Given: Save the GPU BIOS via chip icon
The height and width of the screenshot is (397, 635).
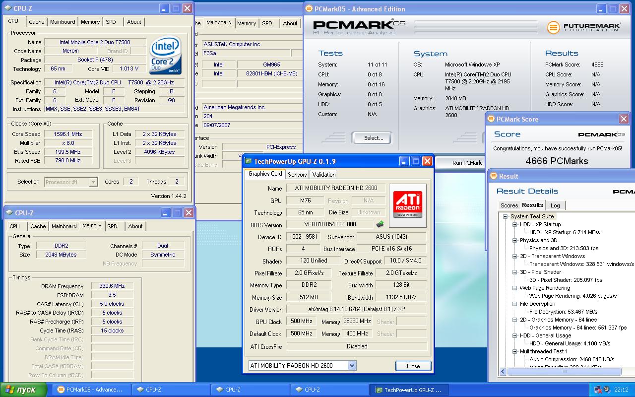Looking at the screenshot, I should click(381, 224).
